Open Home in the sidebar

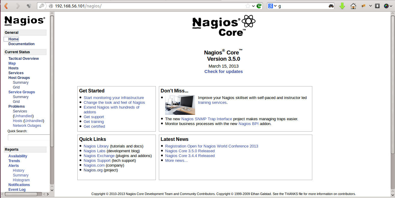(x=13, y=39)
